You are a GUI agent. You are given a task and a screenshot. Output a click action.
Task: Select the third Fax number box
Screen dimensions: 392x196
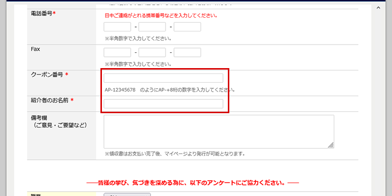[187, 52]
